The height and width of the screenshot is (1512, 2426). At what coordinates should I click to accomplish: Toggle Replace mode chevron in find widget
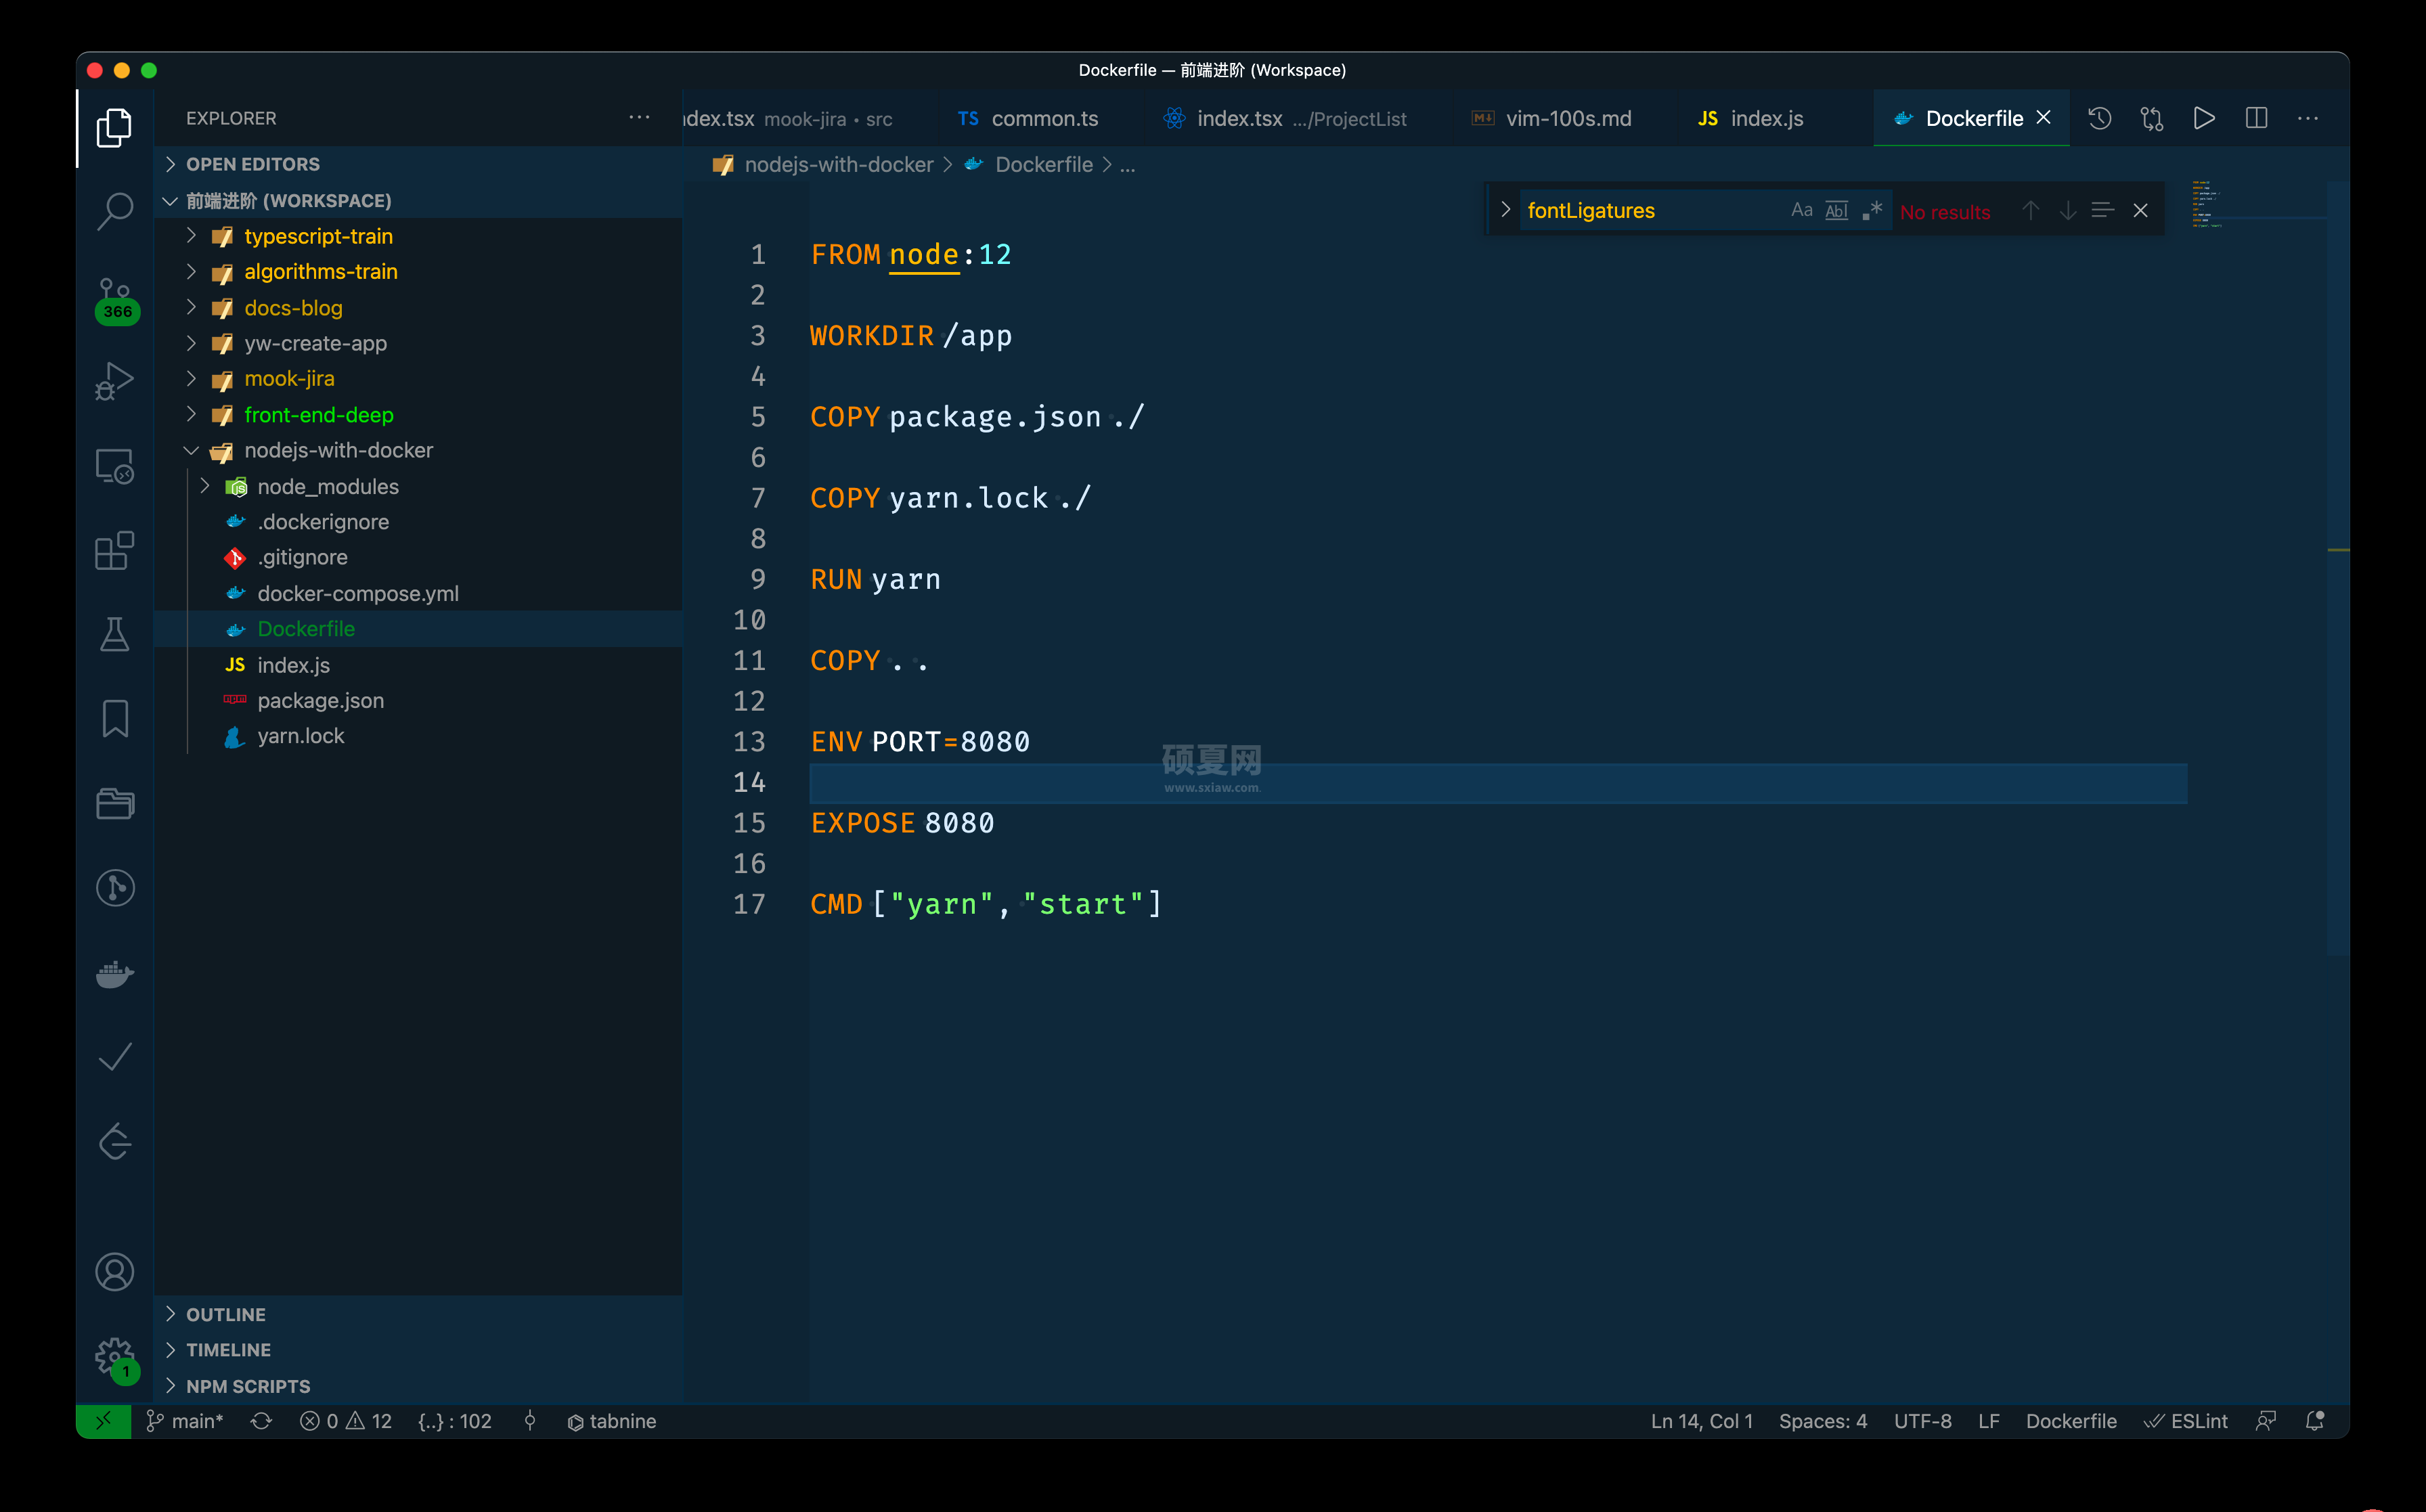(x=1505, y=209)
